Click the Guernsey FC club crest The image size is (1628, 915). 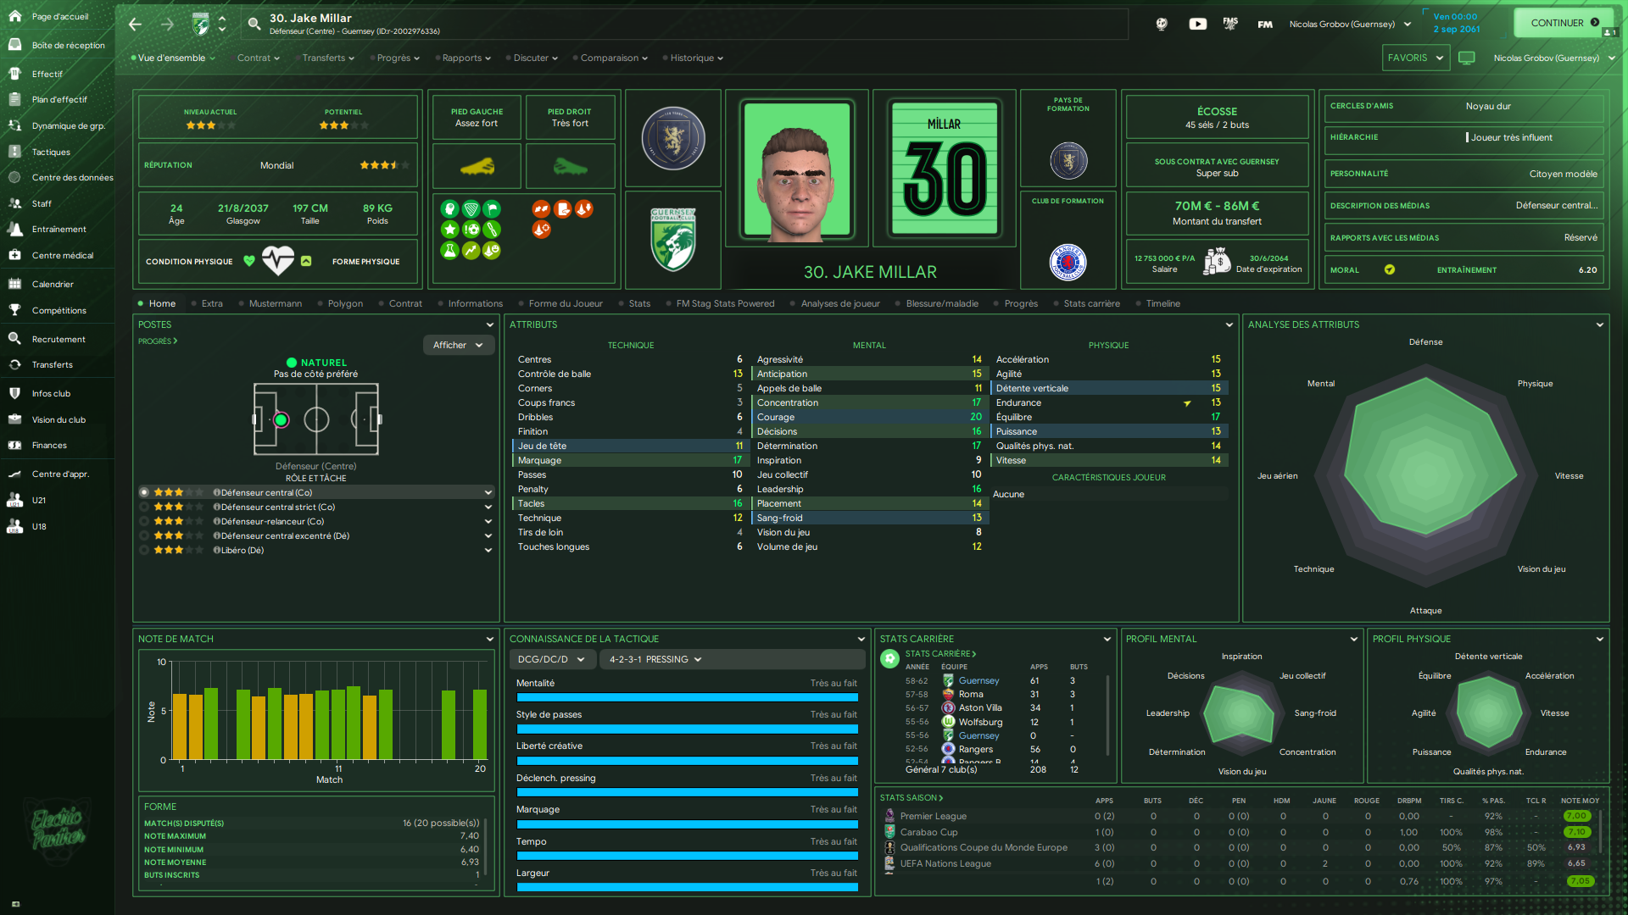pos(673,241)
